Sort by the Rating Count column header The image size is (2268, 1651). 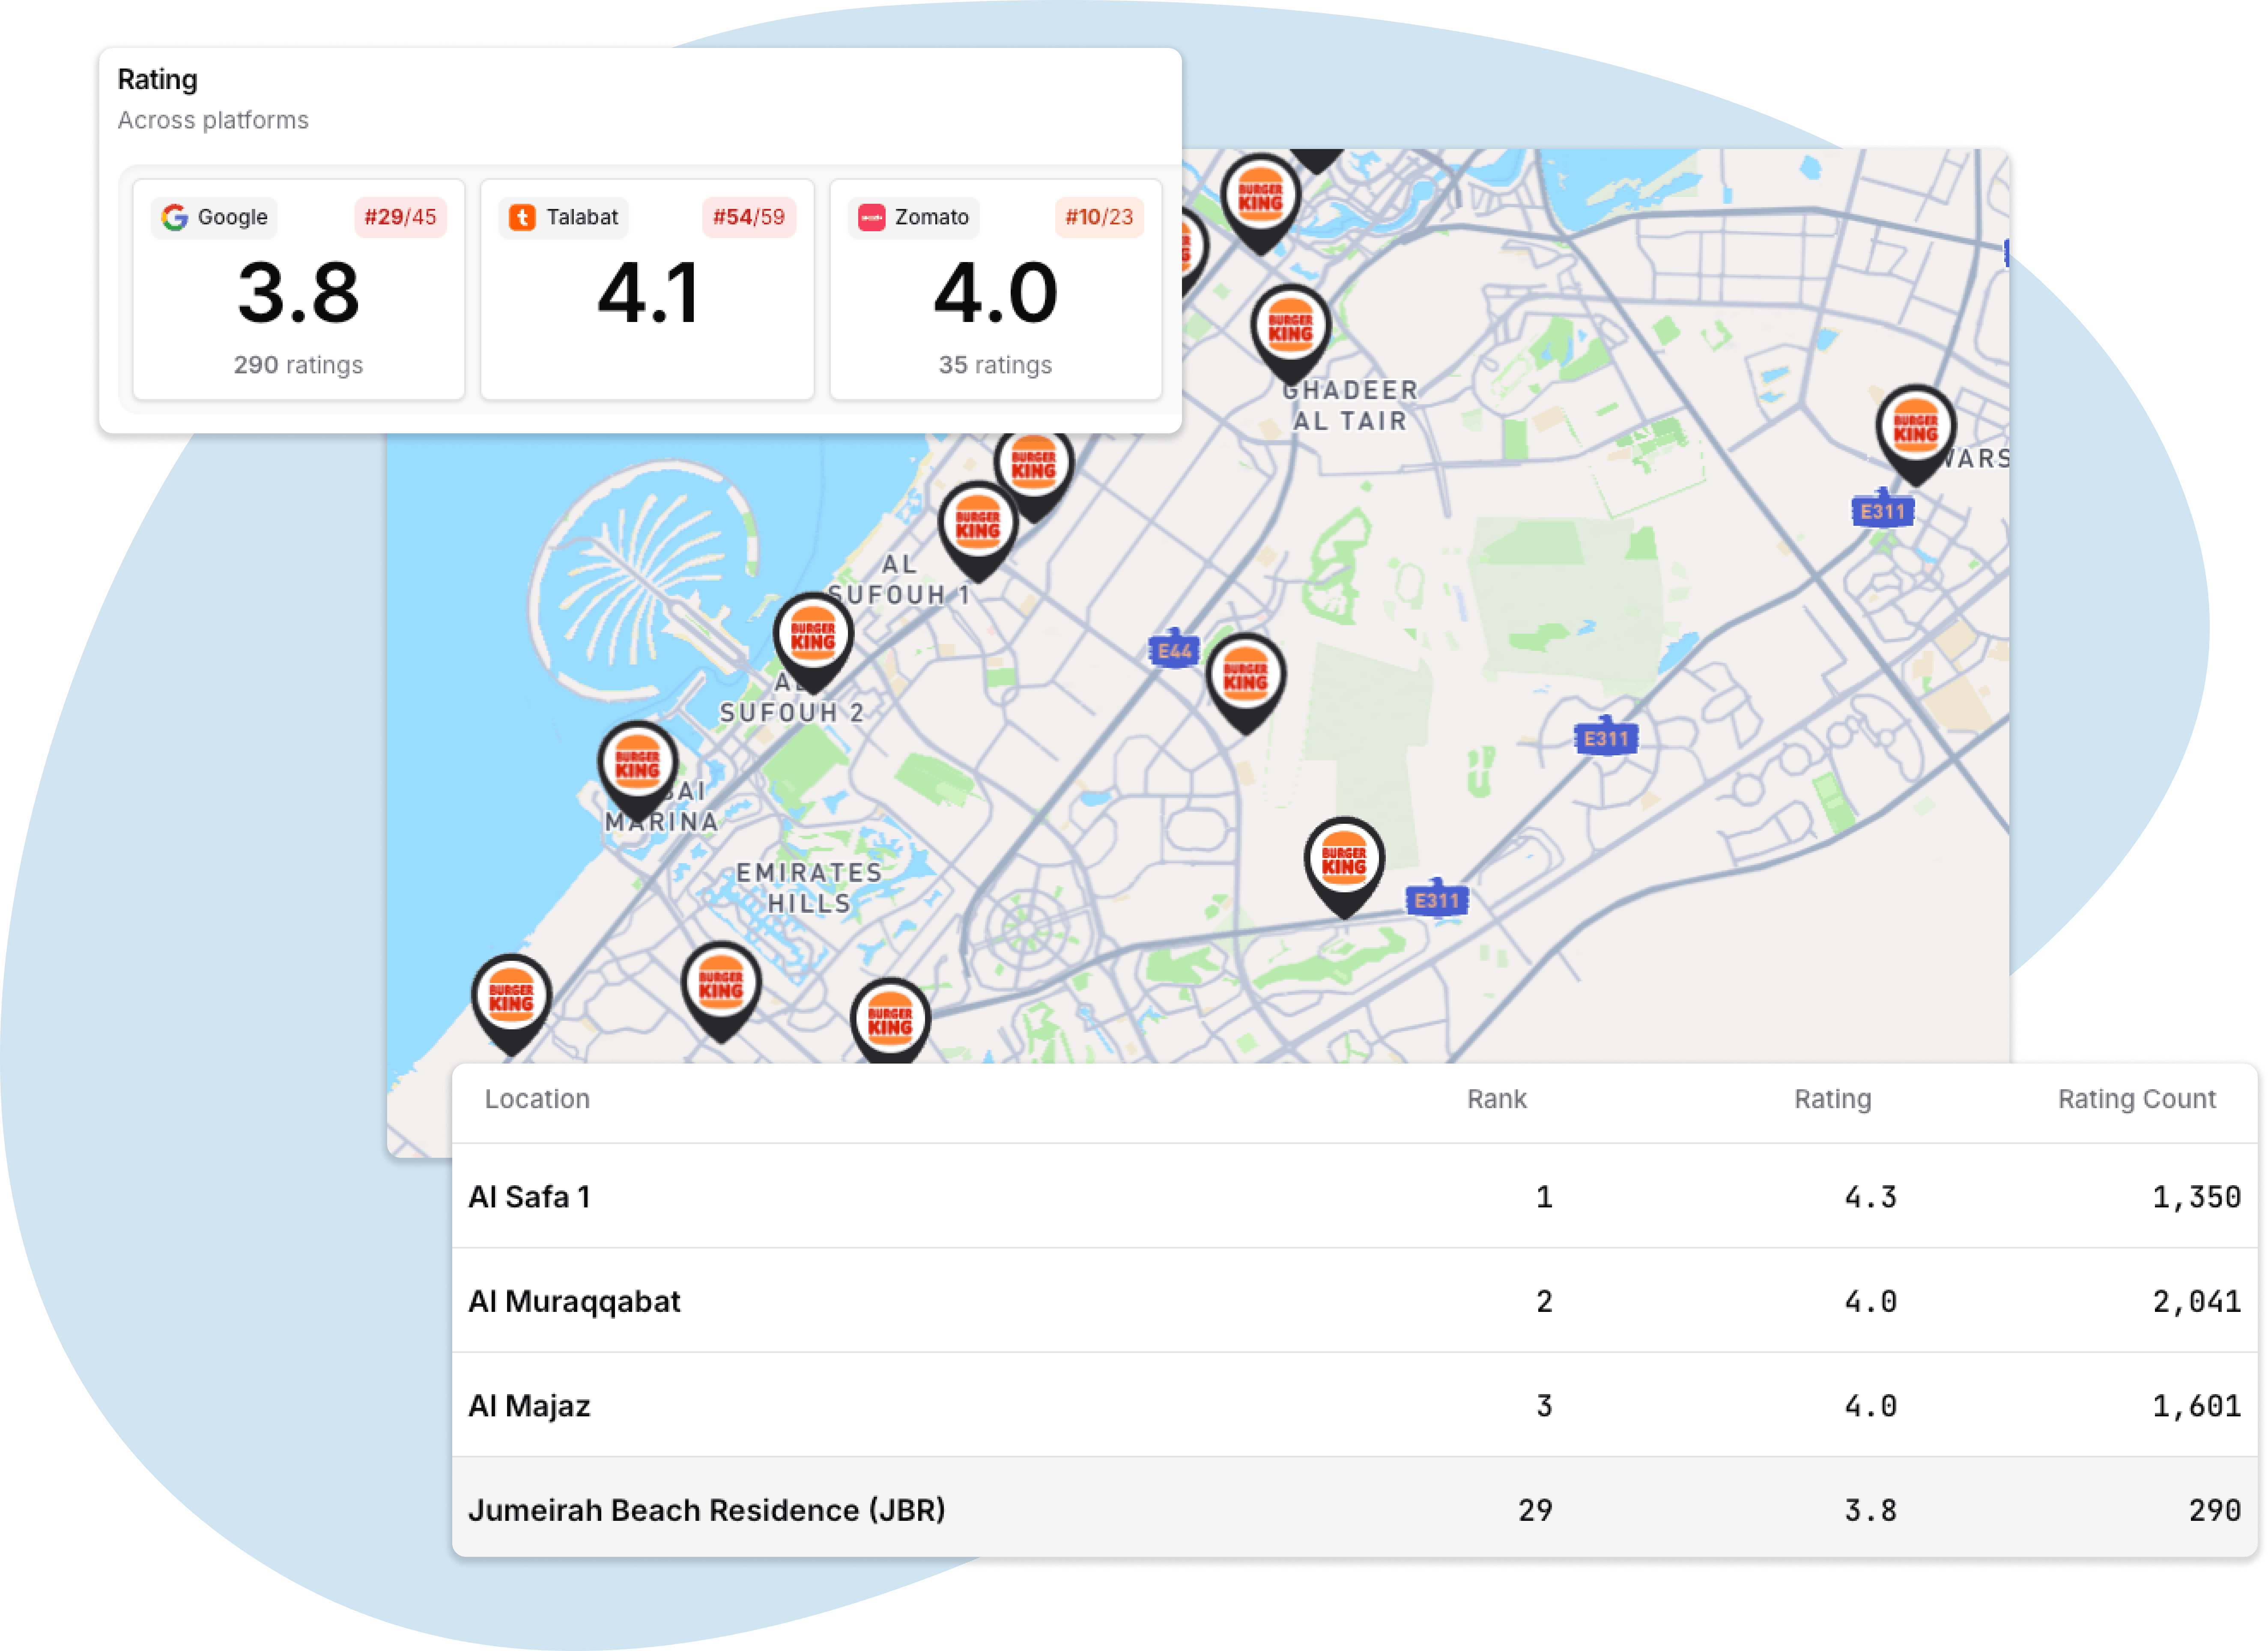tap(2136, 1099)
